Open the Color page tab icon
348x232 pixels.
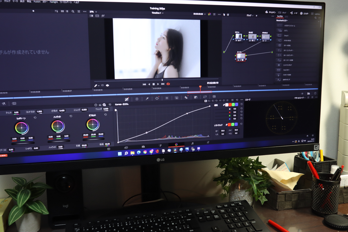[x=176, y=144]
